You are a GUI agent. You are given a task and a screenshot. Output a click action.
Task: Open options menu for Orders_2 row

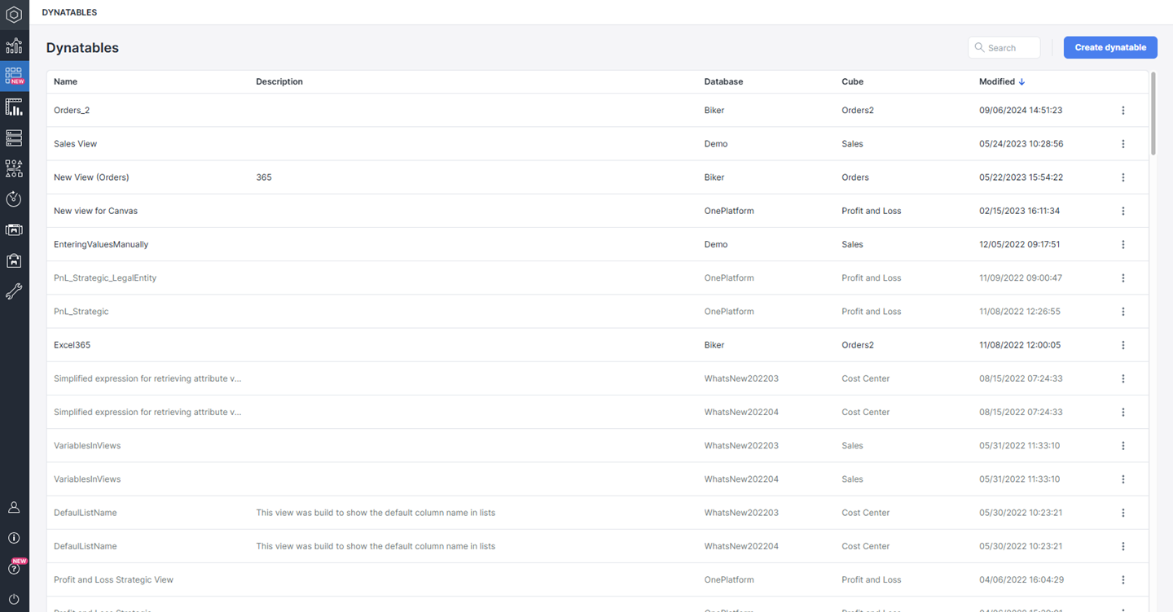coord(1123,110)
